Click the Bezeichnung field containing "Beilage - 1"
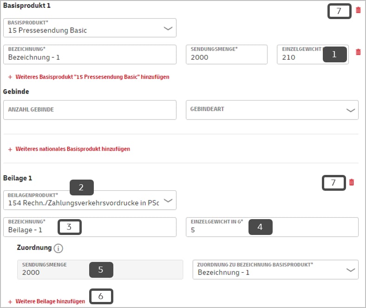Viewport: 366px width, 308px height. click(x=33, y=230)
